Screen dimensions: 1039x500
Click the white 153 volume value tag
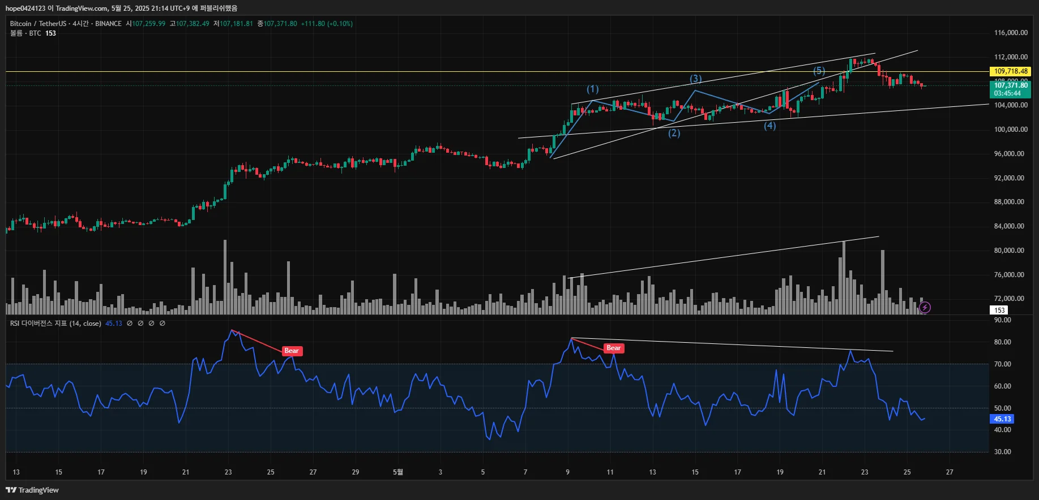[999, 310]
